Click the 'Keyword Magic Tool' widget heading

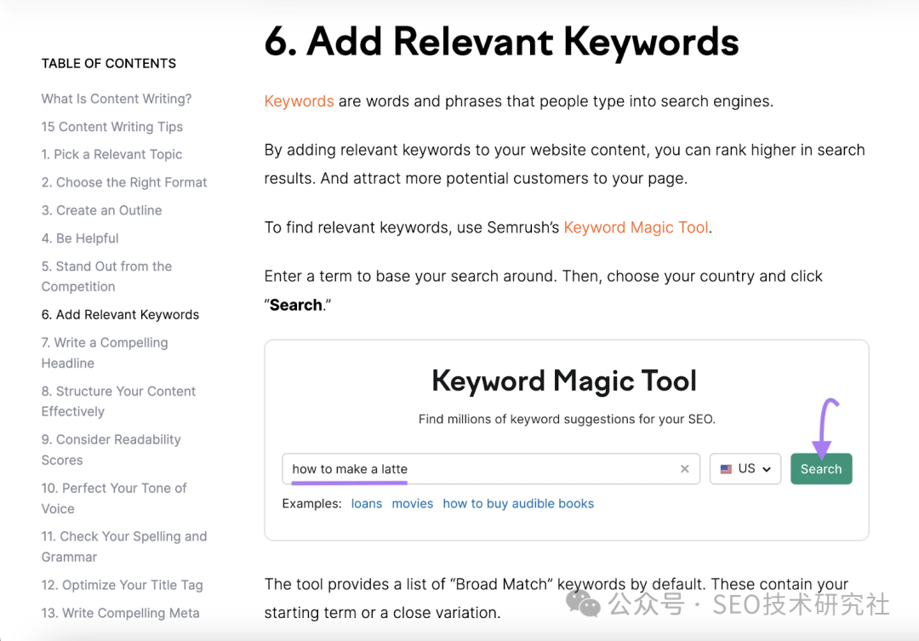[x=564, y=381]
